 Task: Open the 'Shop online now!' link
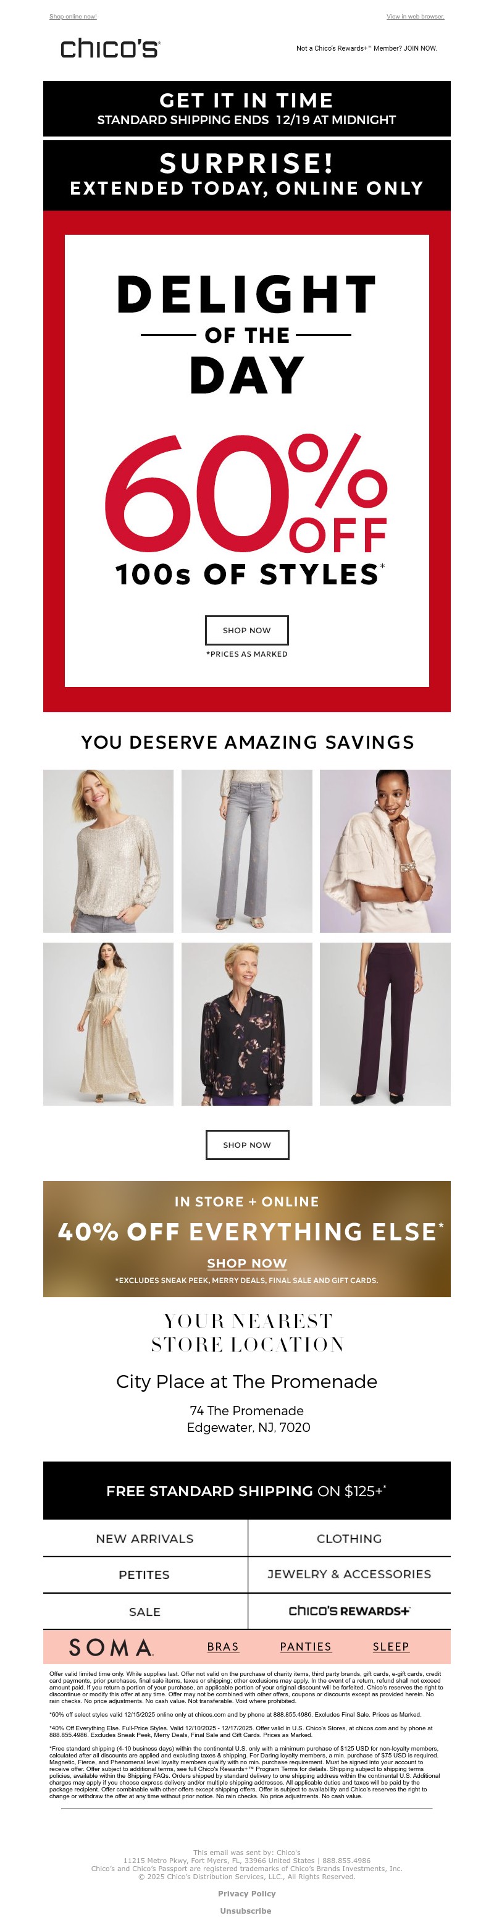[73, 17]
